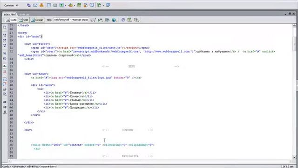This screenshot has width=298, height=168.
Task: Select <div#main> in the tag selector
Action: click(19, 167)
